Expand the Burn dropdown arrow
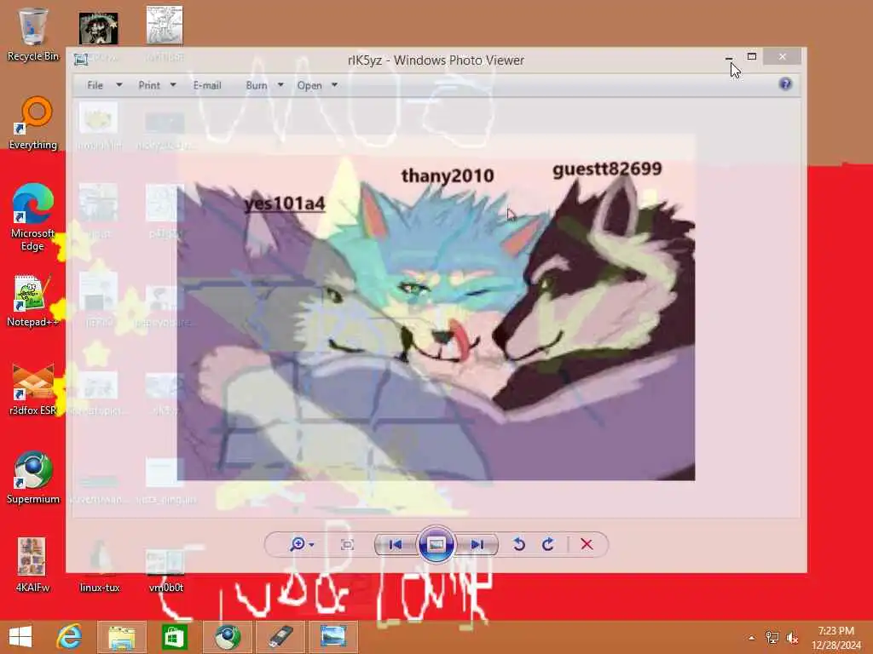The height and width of the screenshot is (654, 873). 280,85
